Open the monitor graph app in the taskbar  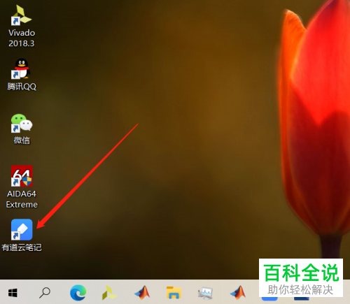point(206,293)
